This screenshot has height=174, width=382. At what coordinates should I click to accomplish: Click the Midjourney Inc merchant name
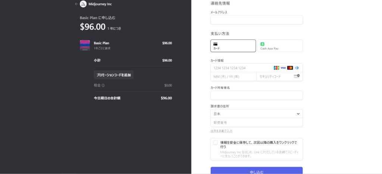[100, 4]
